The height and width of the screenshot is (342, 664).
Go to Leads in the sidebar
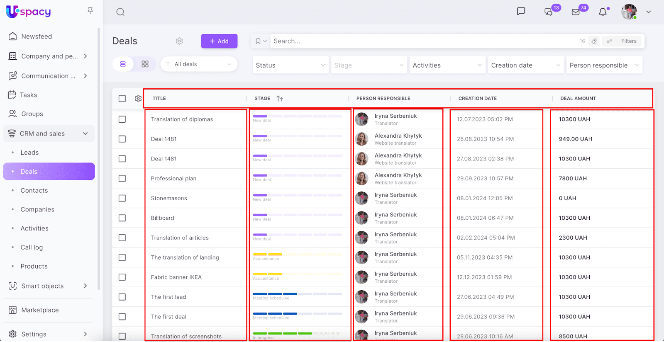29,153
